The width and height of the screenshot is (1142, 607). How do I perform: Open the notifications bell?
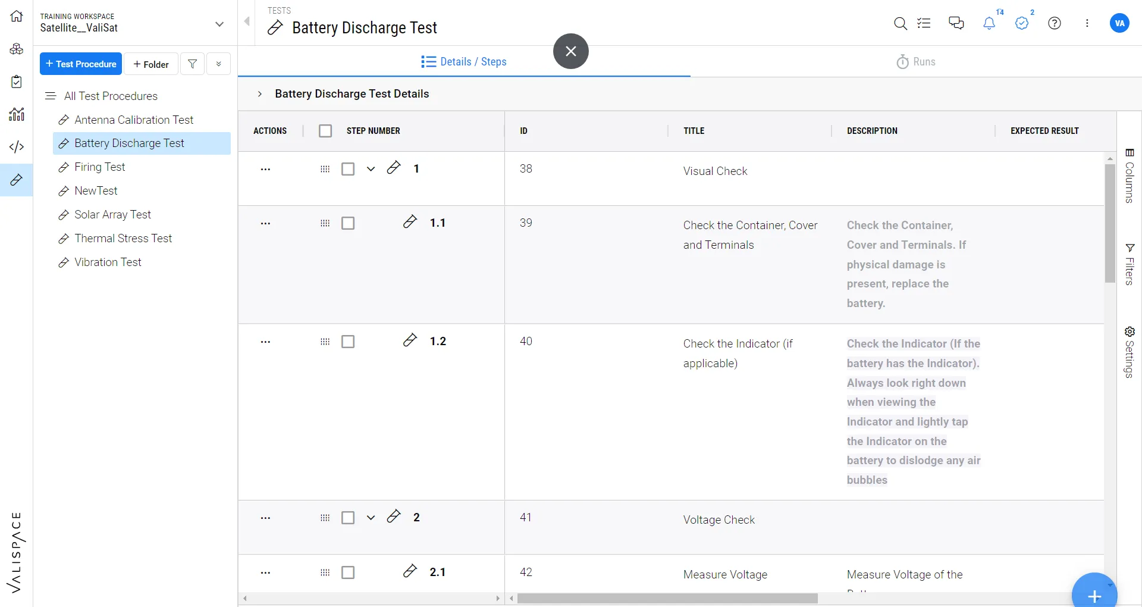point(989,24)
